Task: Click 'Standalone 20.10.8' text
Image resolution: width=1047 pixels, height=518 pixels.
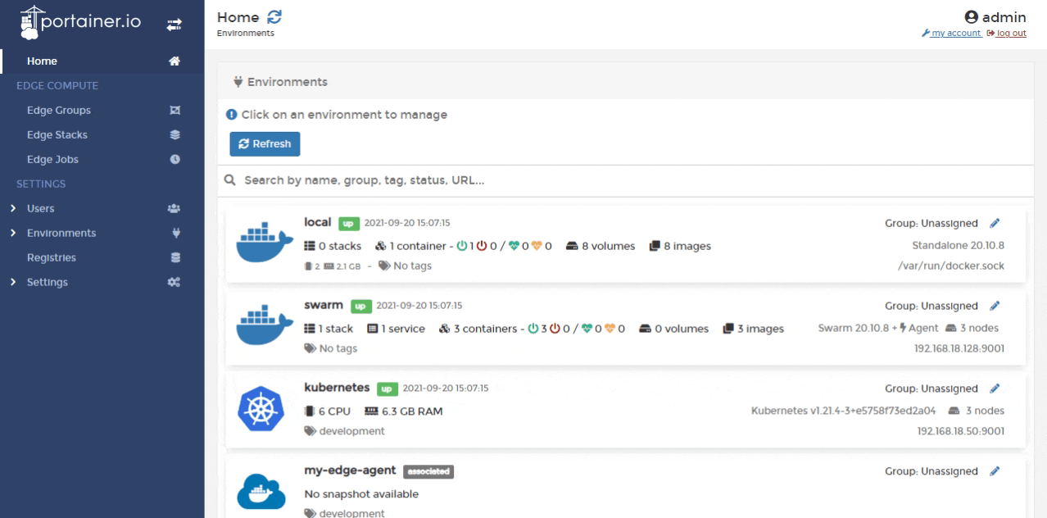Action: point(959,245)
